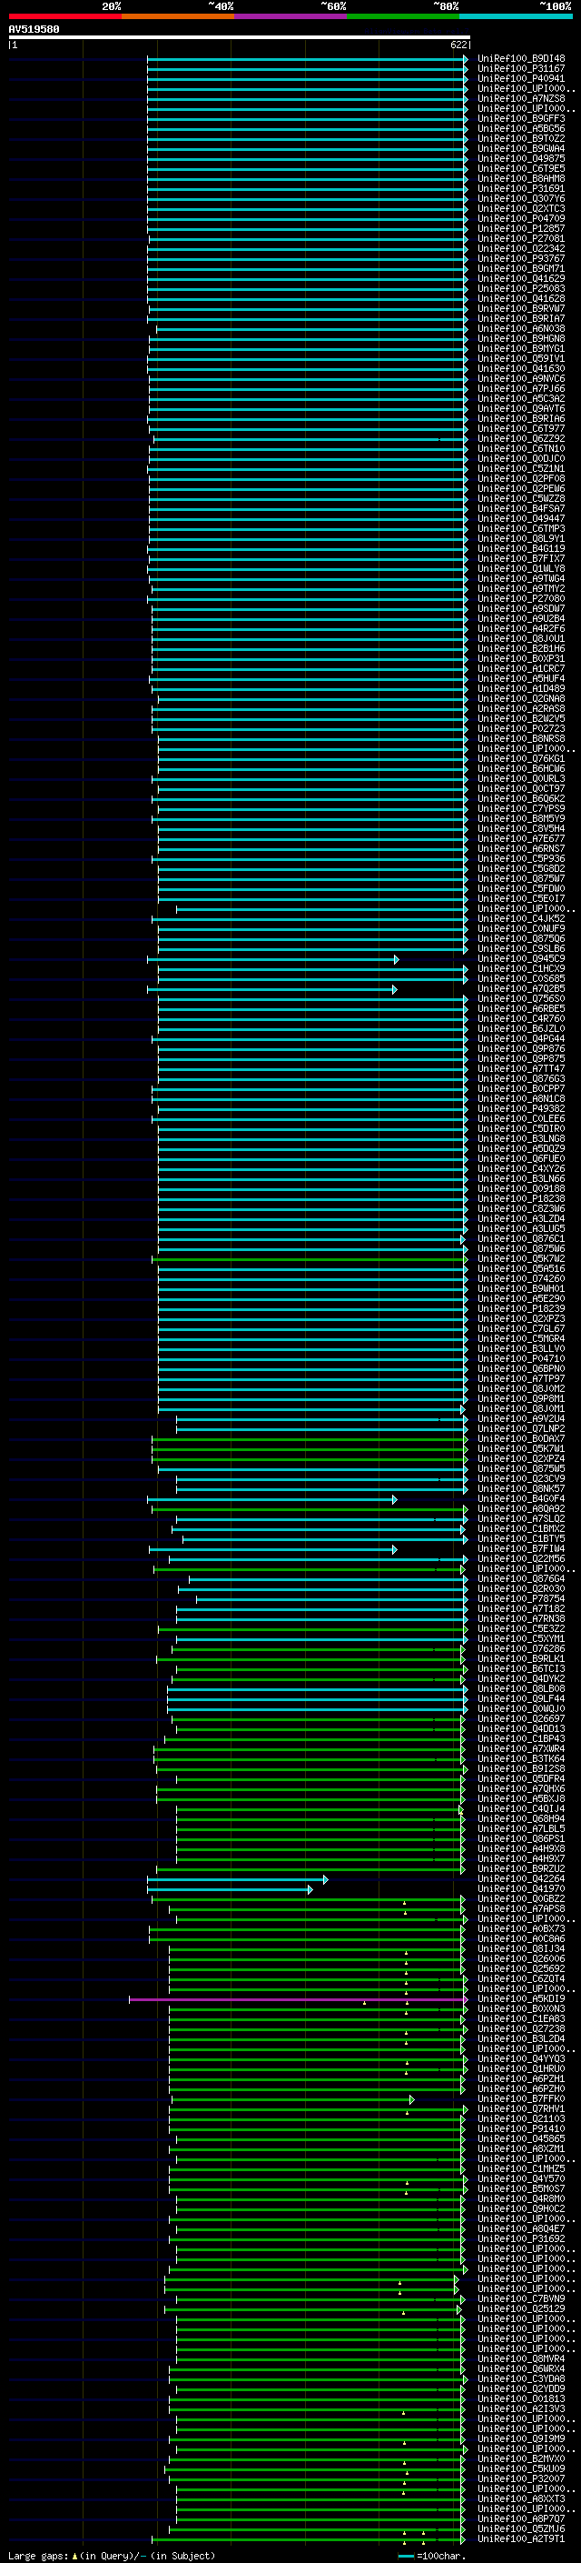This screenshot has width=581, height=2563.
Task: Click the cyan alignment bar for UniRef100_B9DI48
Action: point(307,59)
